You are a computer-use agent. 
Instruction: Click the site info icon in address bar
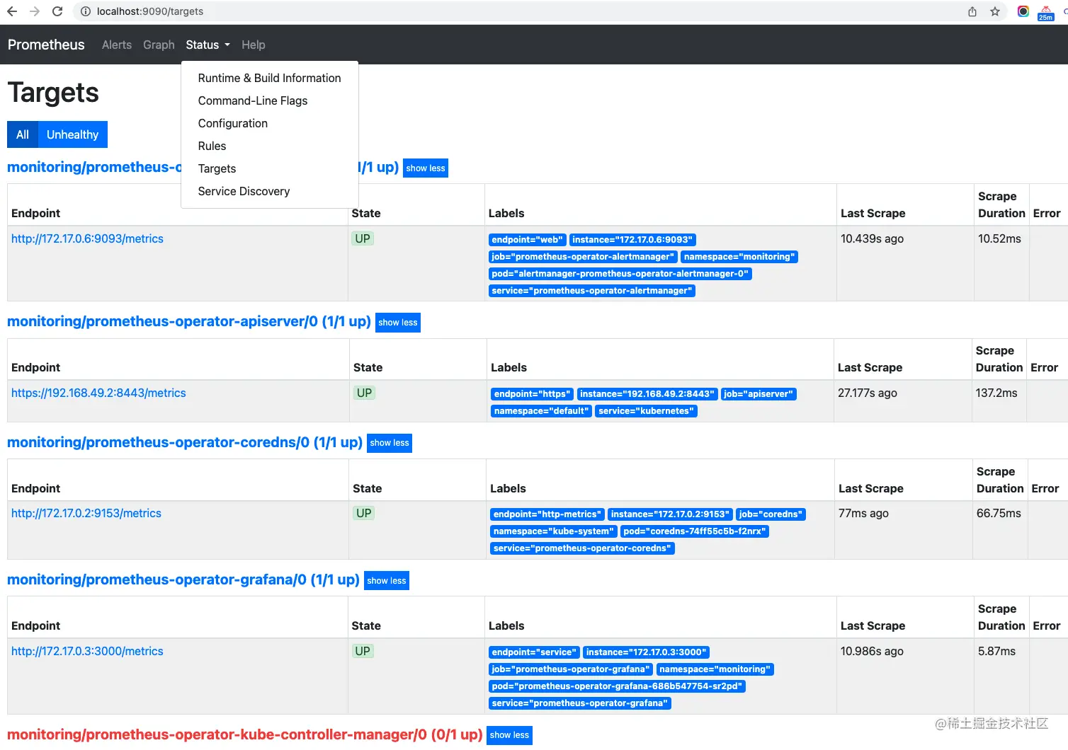tap(85, 11)
